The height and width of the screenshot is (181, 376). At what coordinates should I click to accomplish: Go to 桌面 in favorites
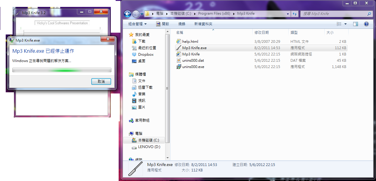[141, 61]
